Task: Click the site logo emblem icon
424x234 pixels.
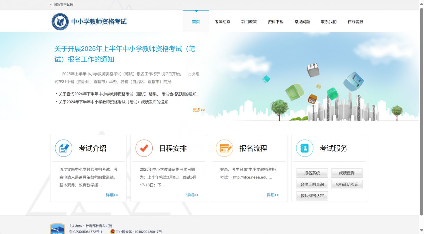Action: click(x=60, y=22)
